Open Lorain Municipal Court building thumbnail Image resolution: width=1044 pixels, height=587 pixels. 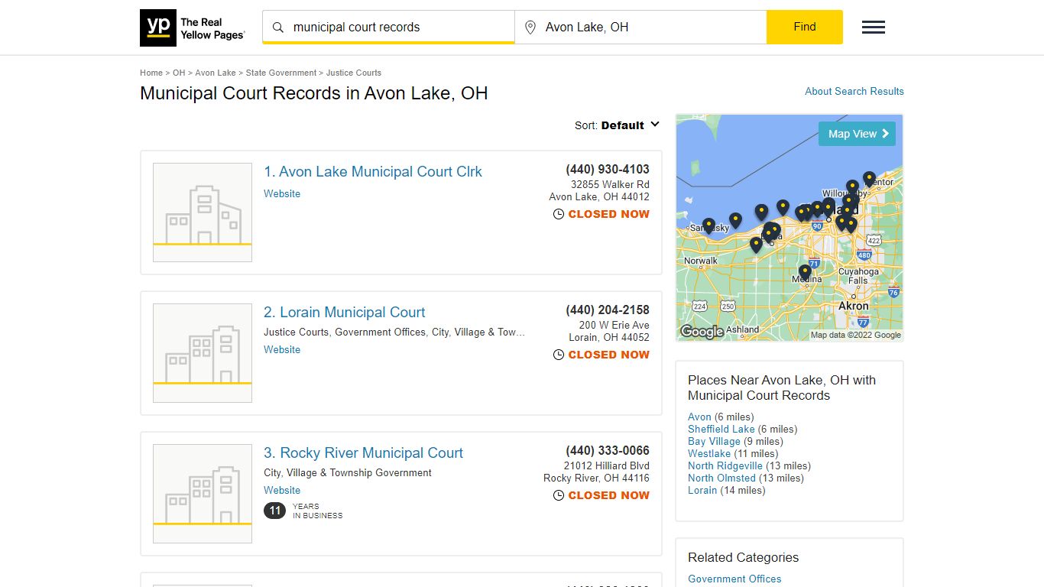(203, 353)
